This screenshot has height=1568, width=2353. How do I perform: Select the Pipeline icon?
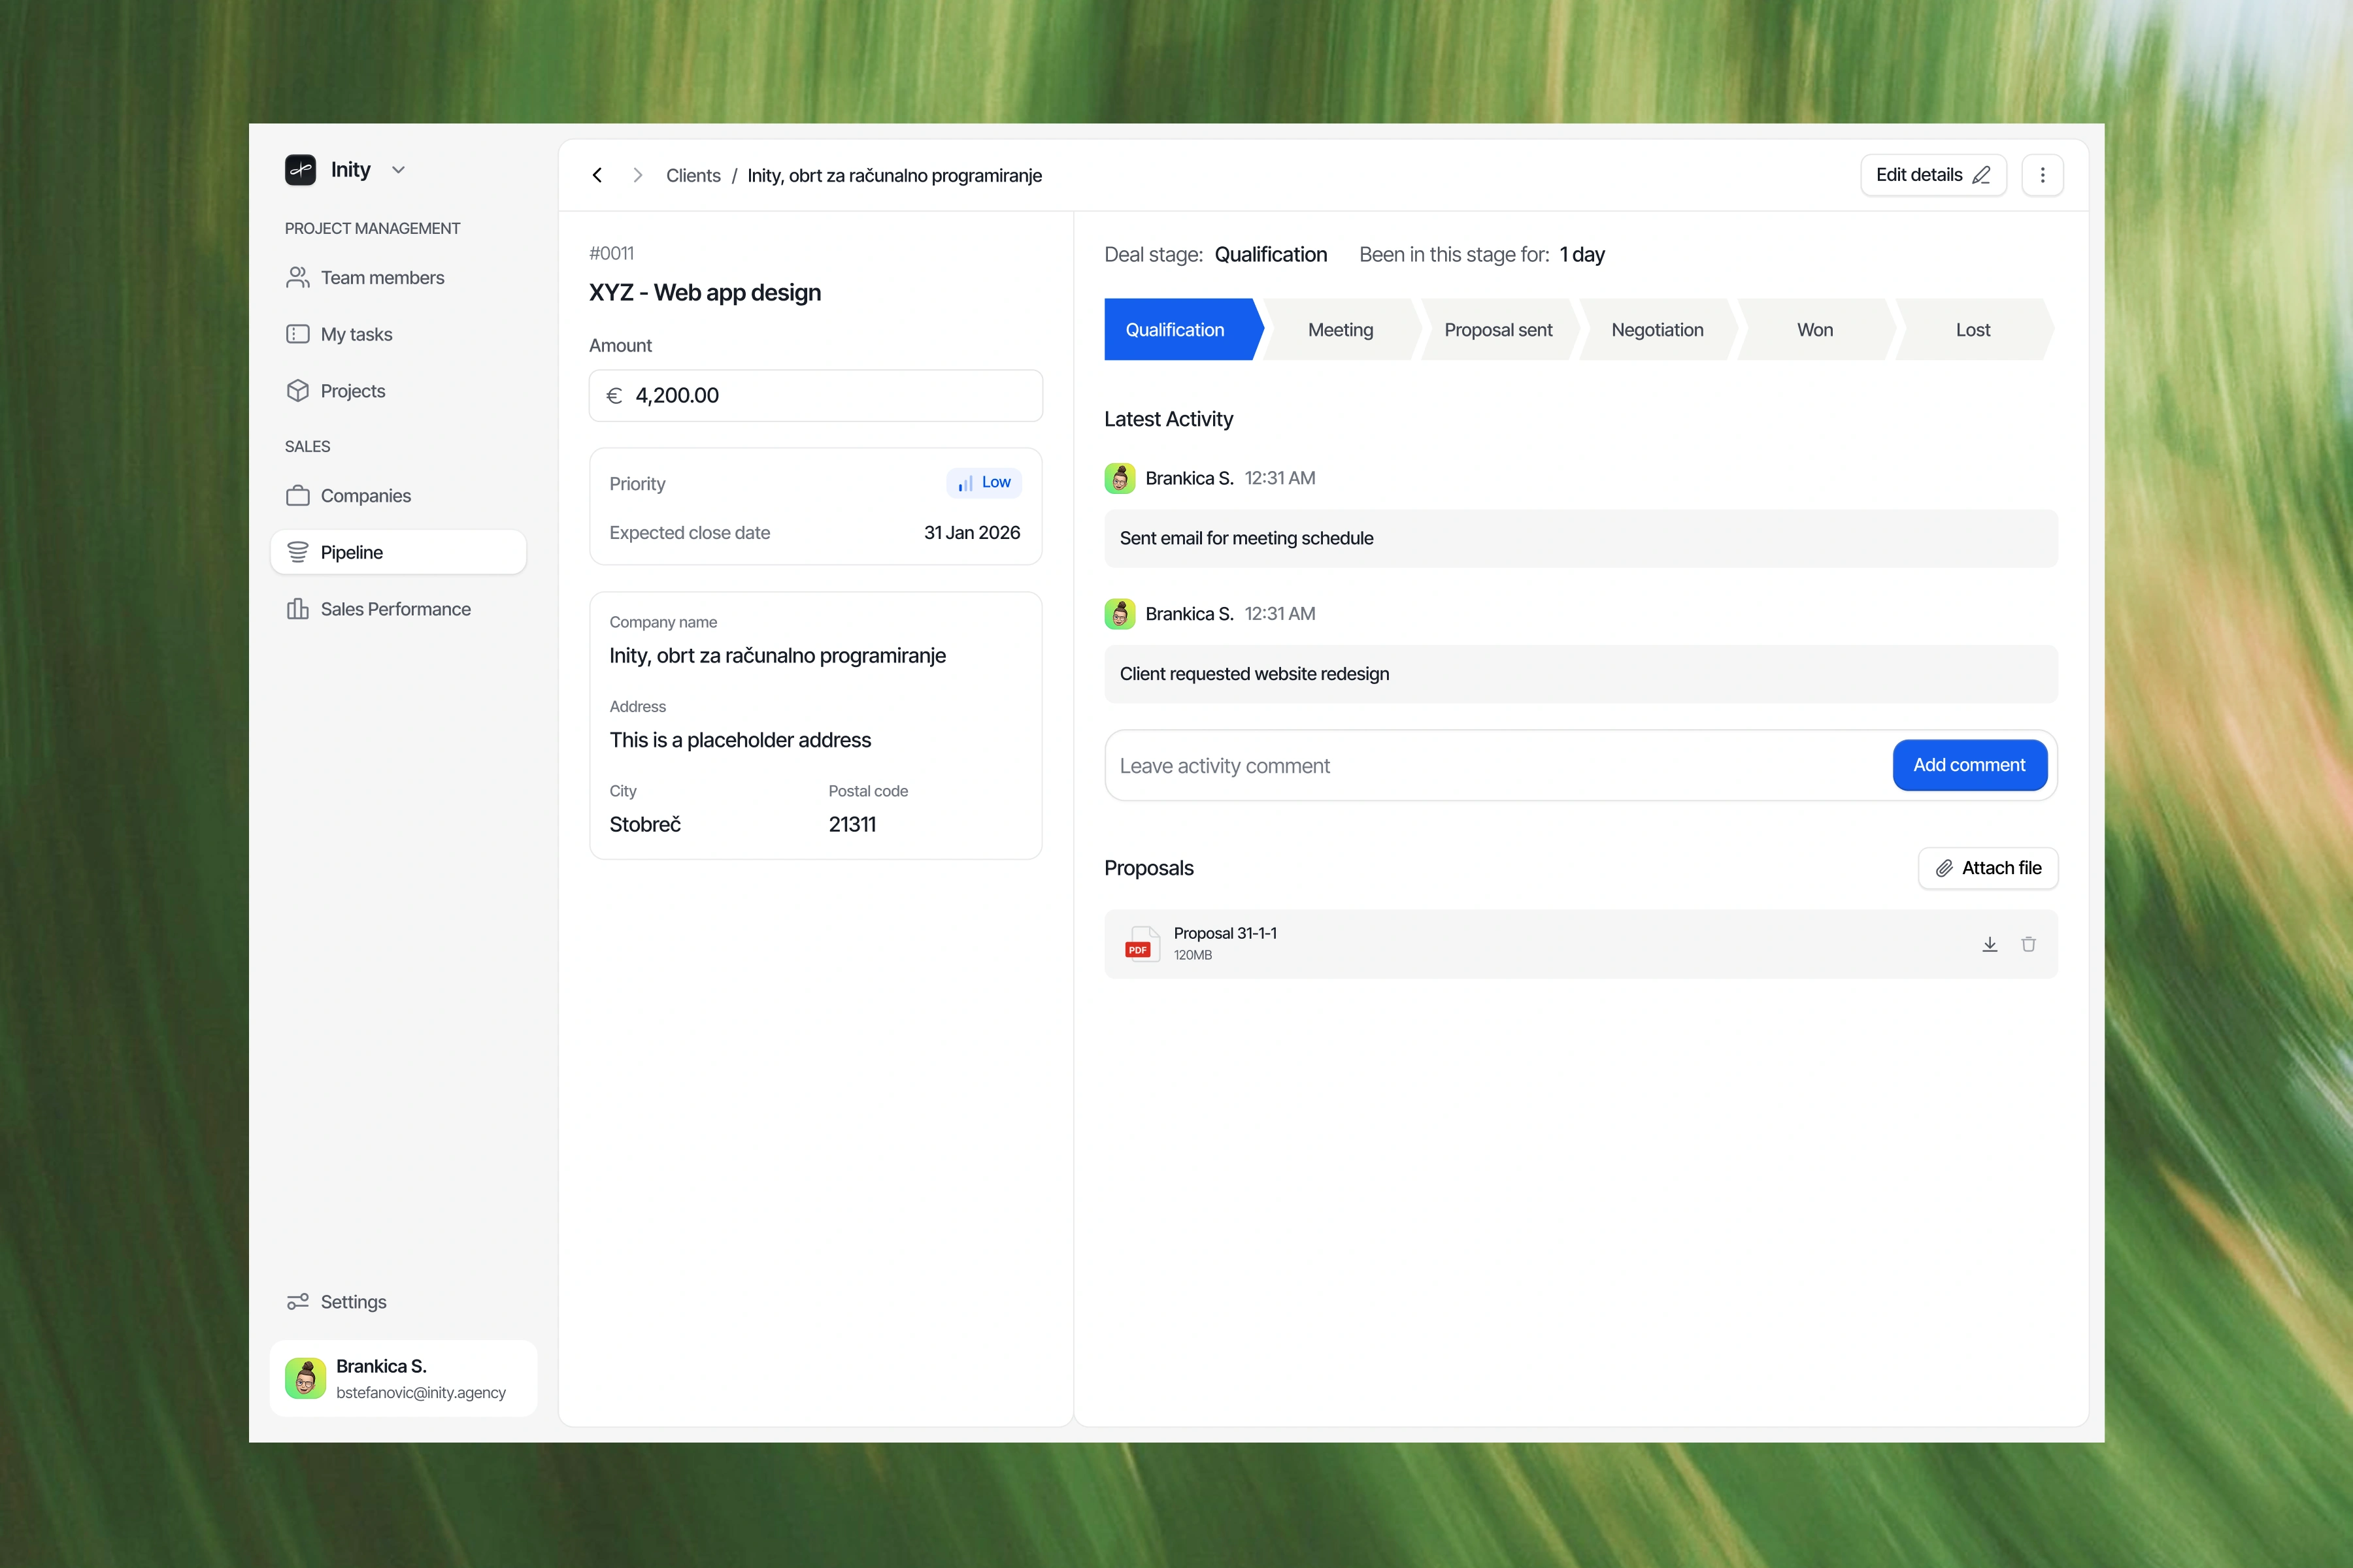click(299, 552)
